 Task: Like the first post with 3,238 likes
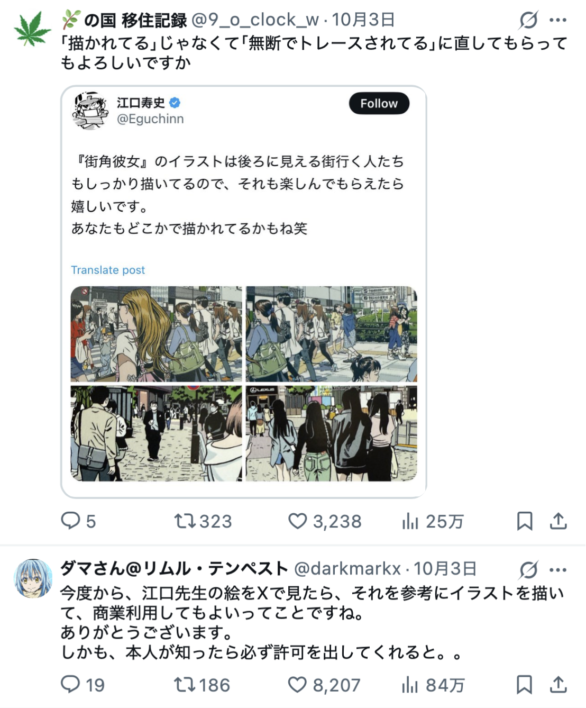pos(297,521)
